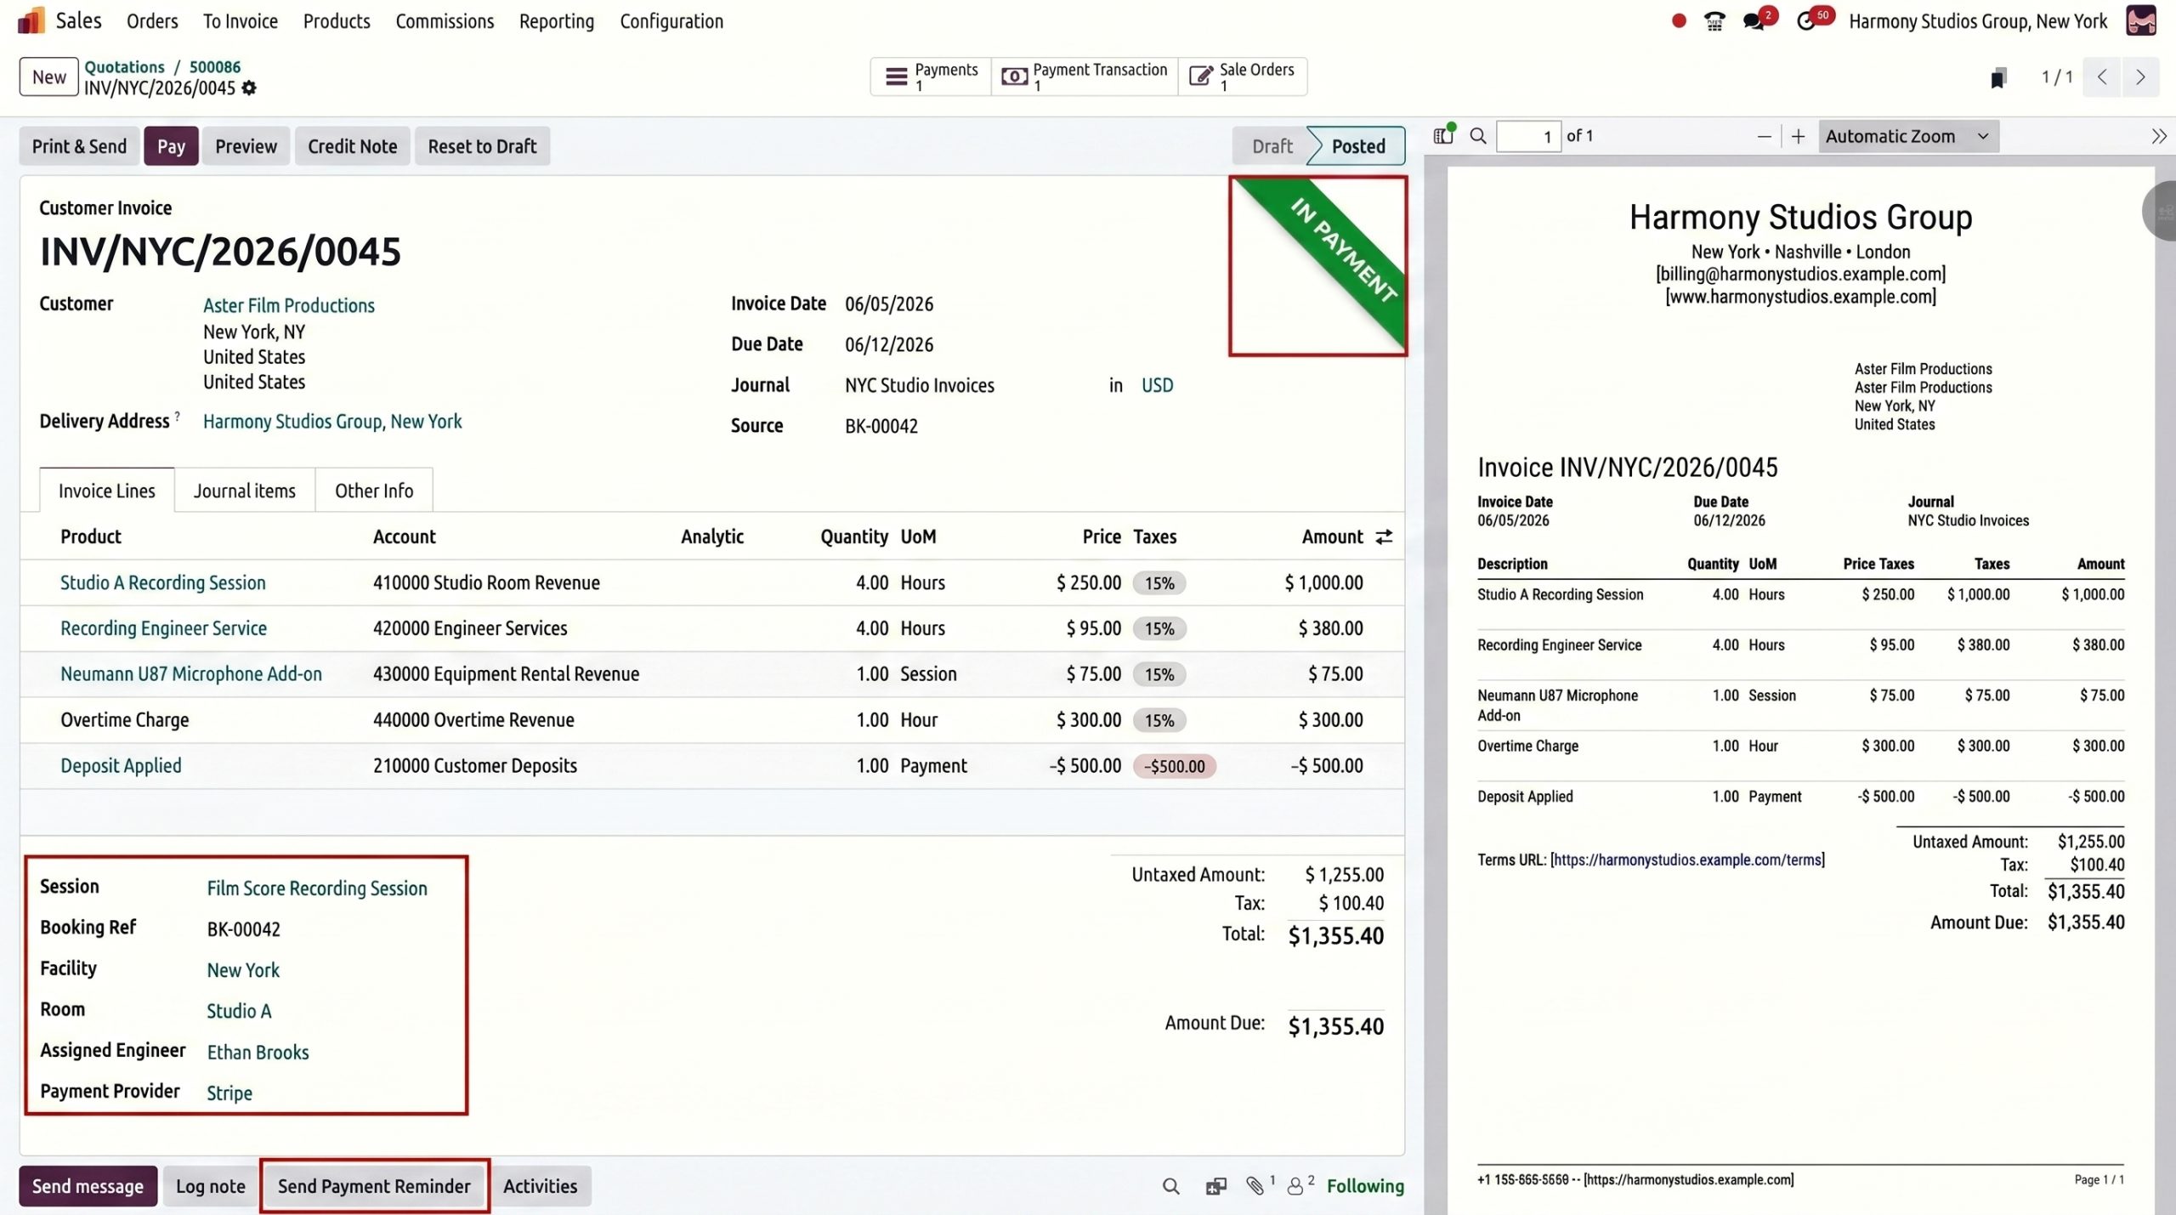This screenshot has height=1215, width=2176.
Task: Click the company switcher Harmony Studios Group, New York
Action: point(1978,21)
